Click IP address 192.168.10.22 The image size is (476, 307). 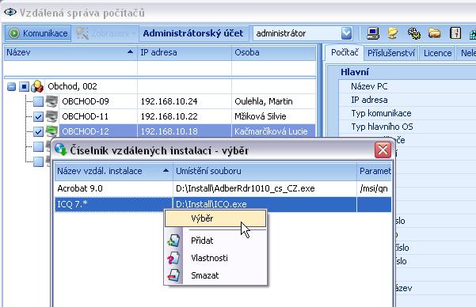[169, 116]
